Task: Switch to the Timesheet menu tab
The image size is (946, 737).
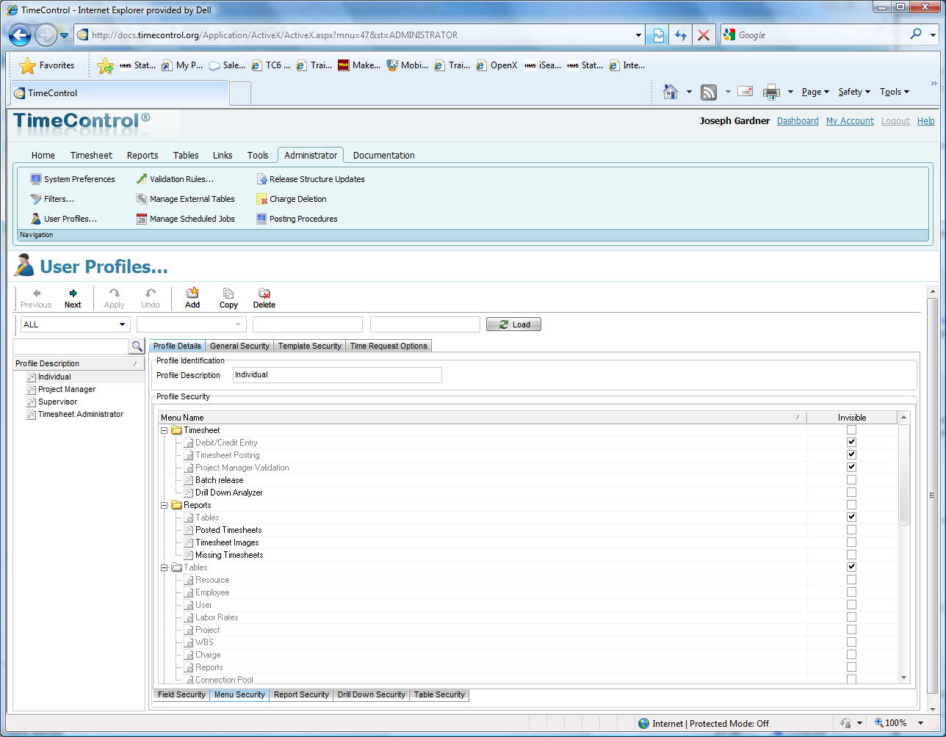Action: click(x=91, y=155)
